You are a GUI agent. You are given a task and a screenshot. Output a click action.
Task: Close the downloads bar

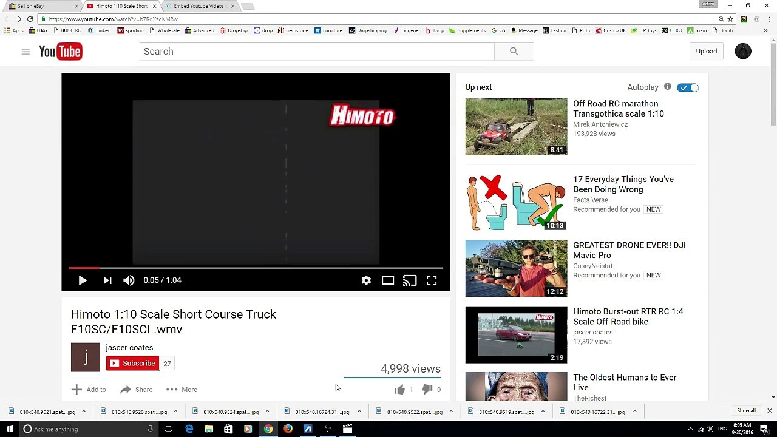tap(769, 411)
